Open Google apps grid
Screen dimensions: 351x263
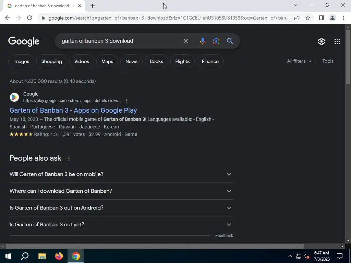[337, 41]
